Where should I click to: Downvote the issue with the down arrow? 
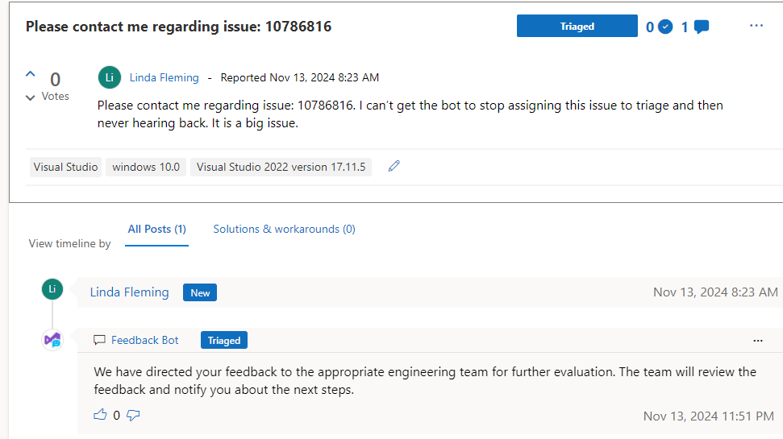point(31,97)
